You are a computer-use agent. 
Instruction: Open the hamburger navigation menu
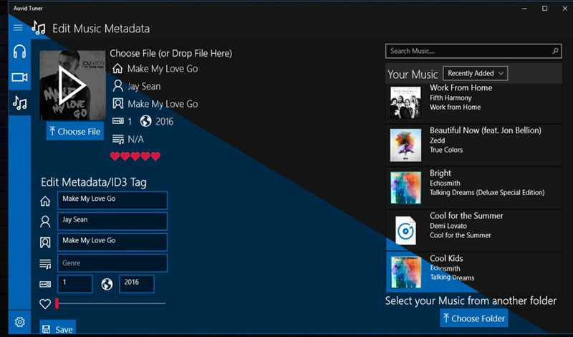point(19,28)
